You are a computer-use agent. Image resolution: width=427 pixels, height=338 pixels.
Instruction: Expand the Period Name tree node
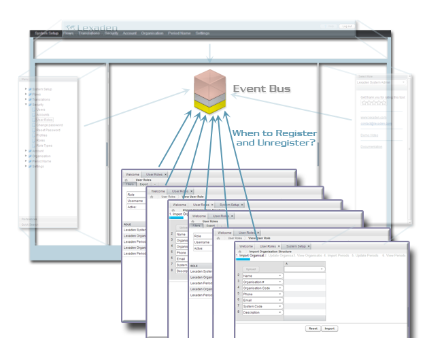click(26, 161)
